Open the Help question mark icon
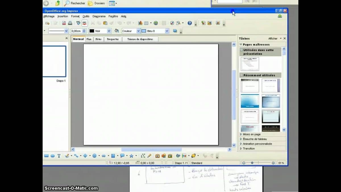The height and width of the screenshot is (192, 341). [x=190, y=23]
